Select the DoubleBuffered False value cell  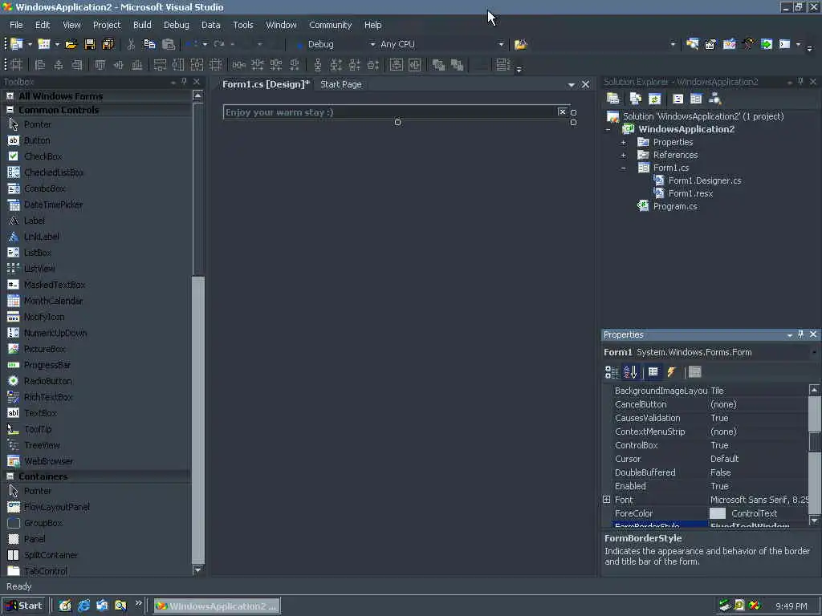(758, 472)
